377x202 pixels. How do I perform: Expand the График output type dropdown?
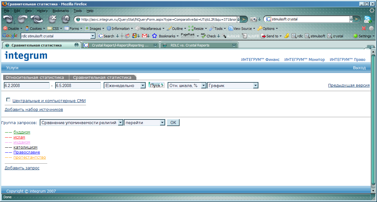pyautogui.click(x=255, y=85)
